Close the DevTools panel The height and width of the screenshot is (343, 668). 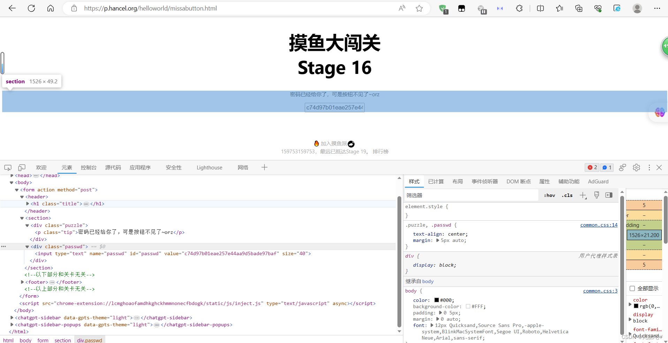click(659, 168)
